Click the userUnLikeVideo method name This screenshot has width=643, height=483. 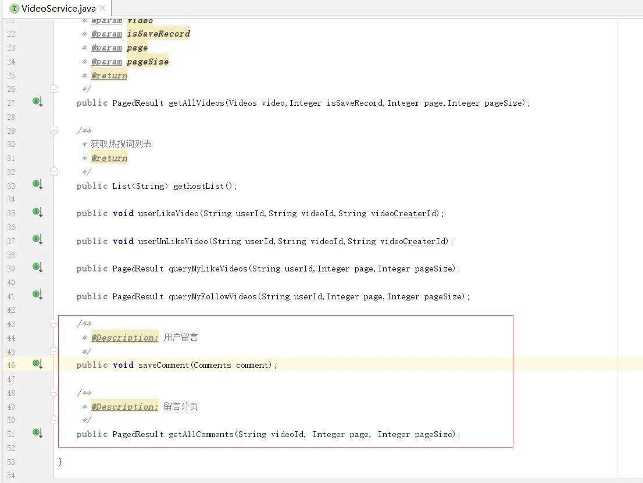pos(173,242)
